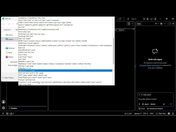This screenshot has height=132, width=176.
Task: Select LaTeX file type entry
Action: pos(65,52)
